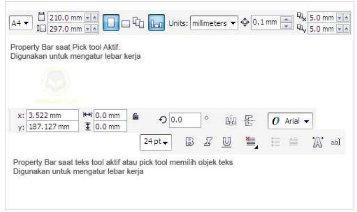Toggle Bold text formatting
357x212 pixels.
tap(189, 142)
